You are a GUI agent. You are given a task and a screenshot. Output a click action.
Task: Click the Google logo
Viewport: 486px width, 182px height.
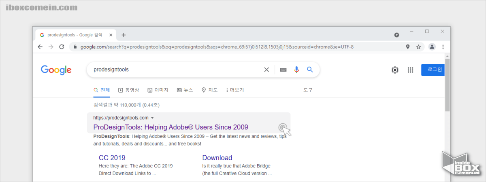tap(56, 70)
